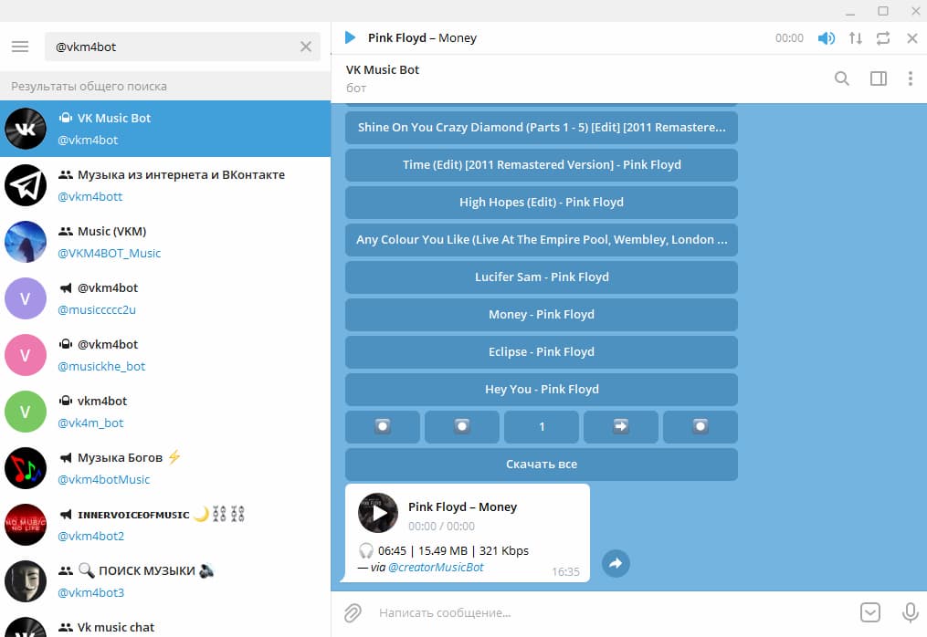Go to next page arrow button
927x637 pixels.
(621, 426)
